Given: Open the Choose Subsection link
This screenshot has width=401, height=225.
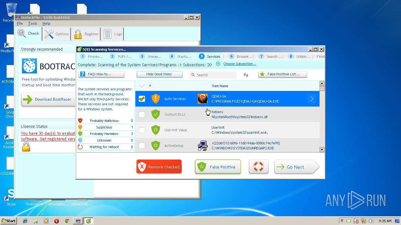Looking at the screenshot, I should coord(240,64).
